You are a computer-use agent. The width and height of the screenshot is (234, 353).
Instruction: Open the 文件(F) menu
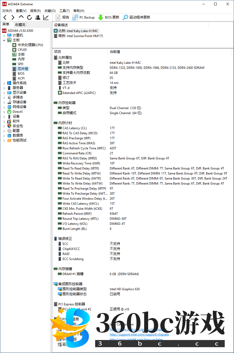[7, 11]
